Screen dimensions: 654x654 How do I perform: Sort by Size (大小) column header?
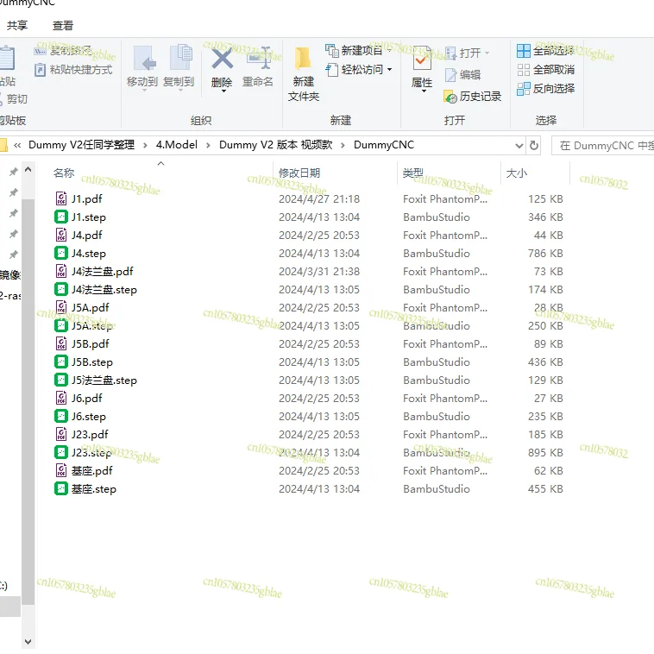[516, 173]
